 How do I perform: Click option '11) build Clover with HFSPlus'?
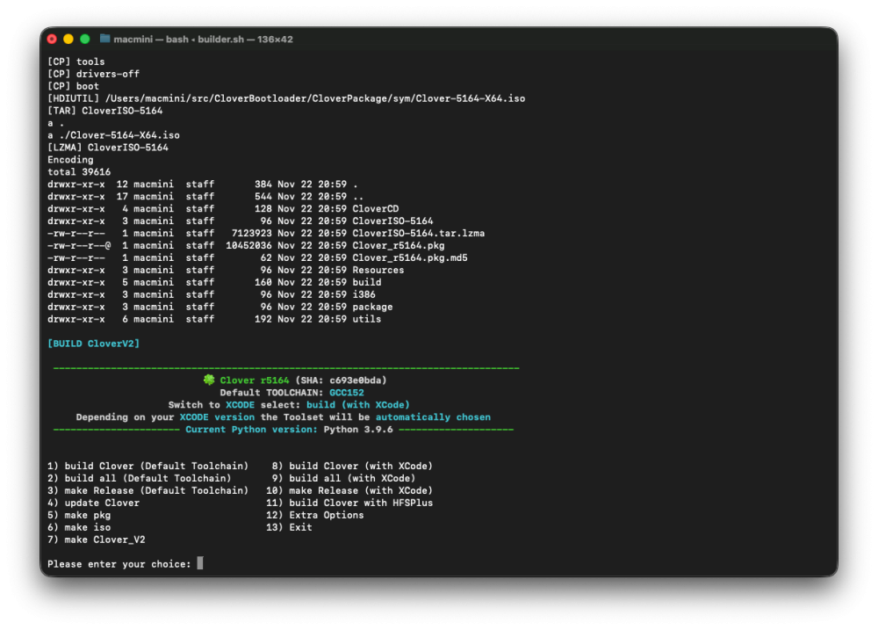click(349, 503)
